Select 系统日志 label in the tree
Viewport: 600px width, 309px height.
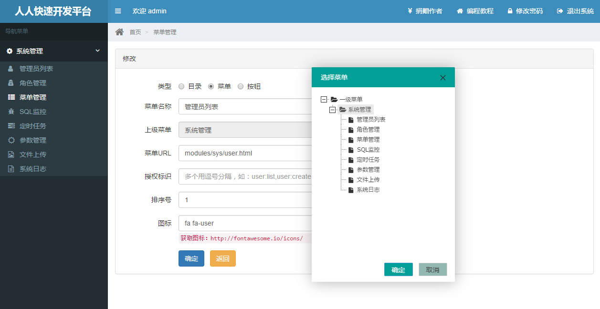pyautogui.click(x=368, y=190)
